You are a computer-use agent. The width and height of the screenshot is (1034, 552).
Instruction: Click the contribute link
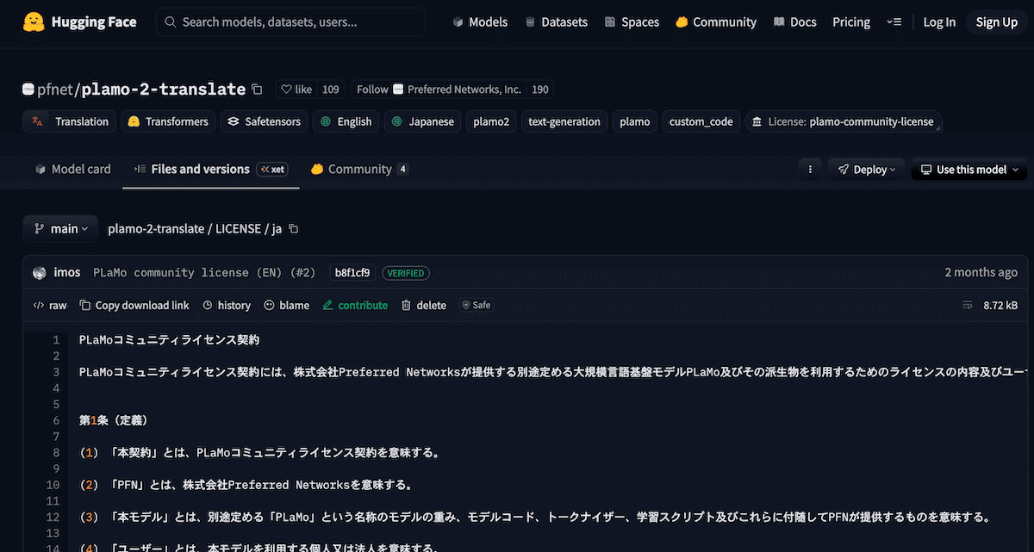point(355,305)
